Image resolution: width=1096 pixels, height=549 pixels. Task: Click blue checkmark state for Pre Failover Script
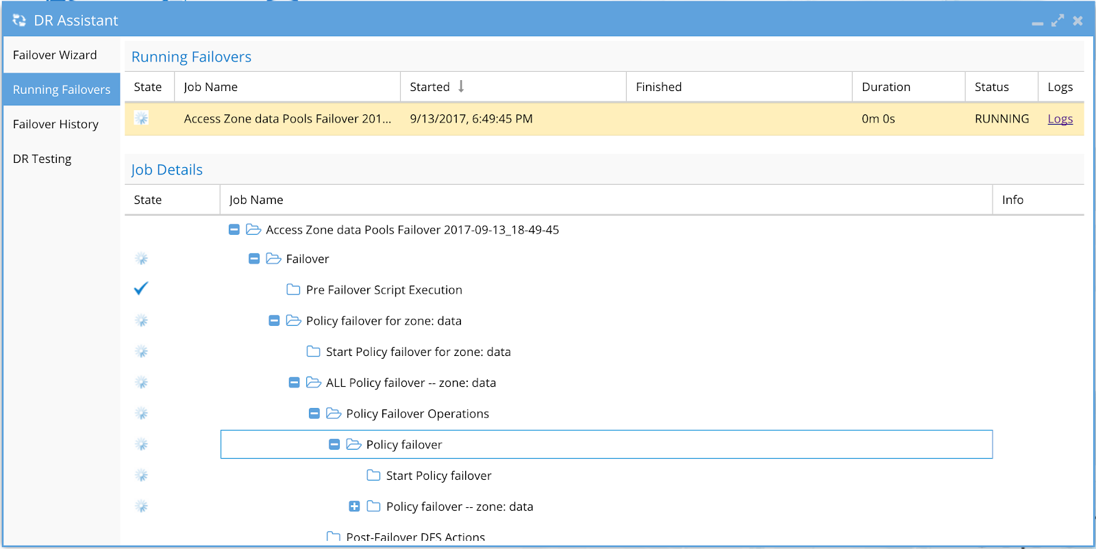point(141,289)
